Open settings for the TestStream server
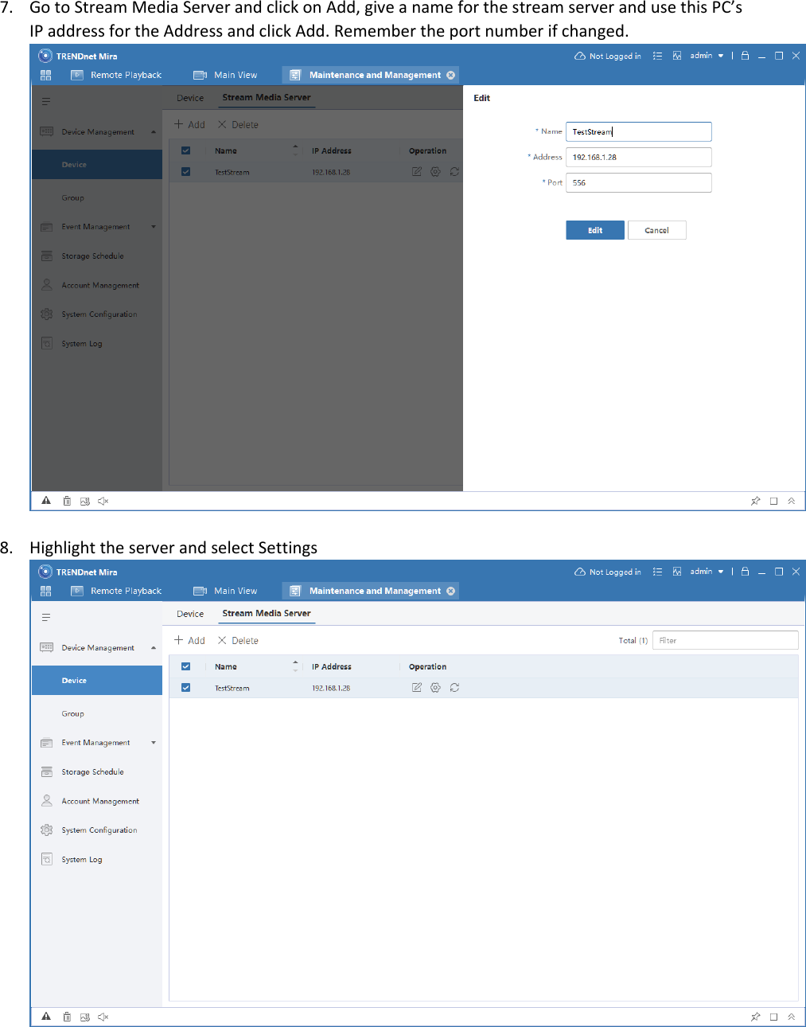 (x=435, y=687)
